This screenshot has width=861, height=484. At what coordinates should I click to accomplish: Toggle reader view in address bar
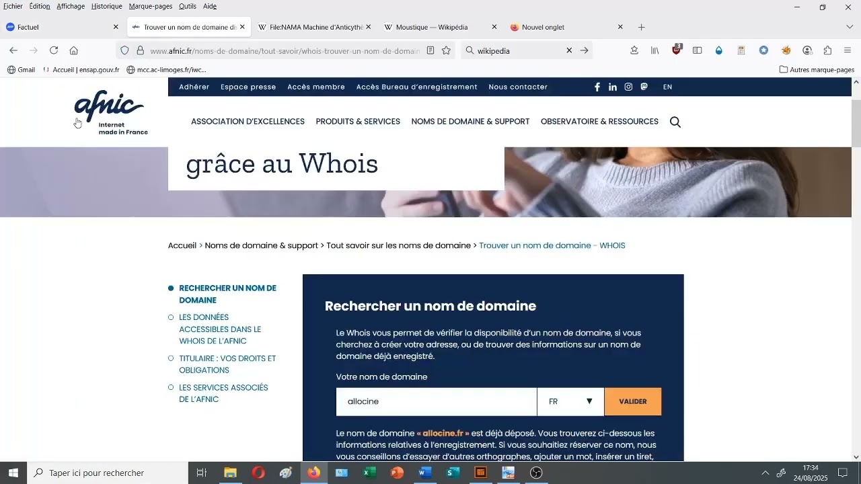point(430,50)
